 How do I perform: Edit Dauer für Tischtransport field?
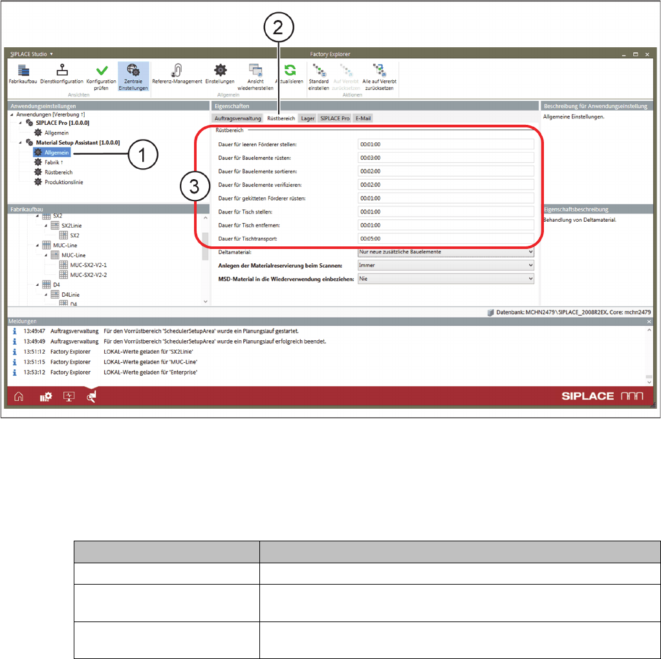446,239
